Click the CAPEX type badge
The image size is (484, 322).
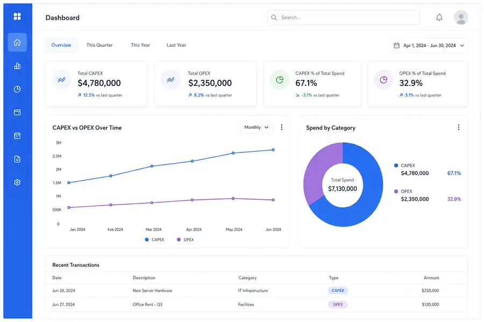338,290
